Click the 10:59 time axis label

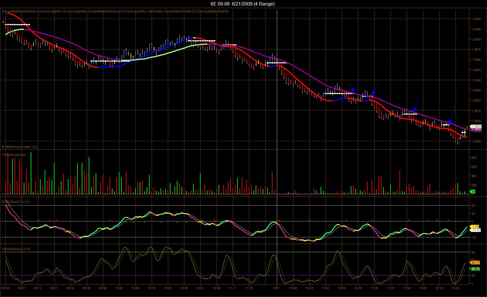[217, 288]
